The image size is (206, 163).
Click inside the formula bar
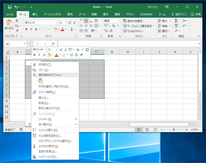(128, 43)
